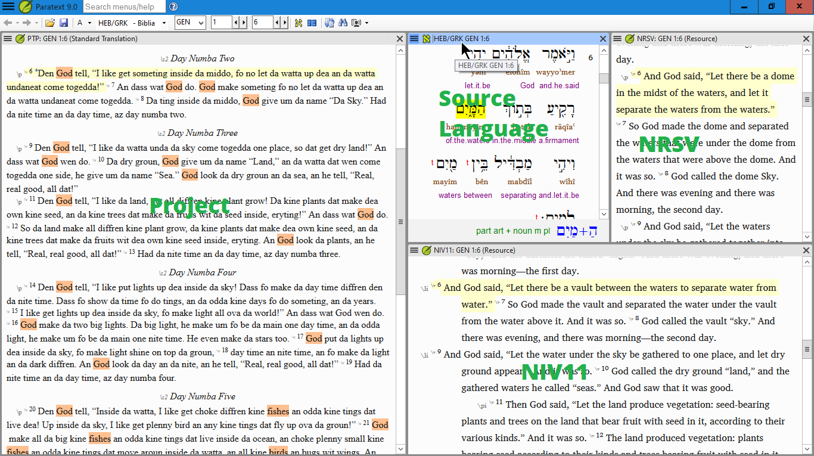The width and height of the screenshot is (814, 456).
Task: Click heading 'Day Numba Four'
Action: pyautogui.click(x=203, y=272)
